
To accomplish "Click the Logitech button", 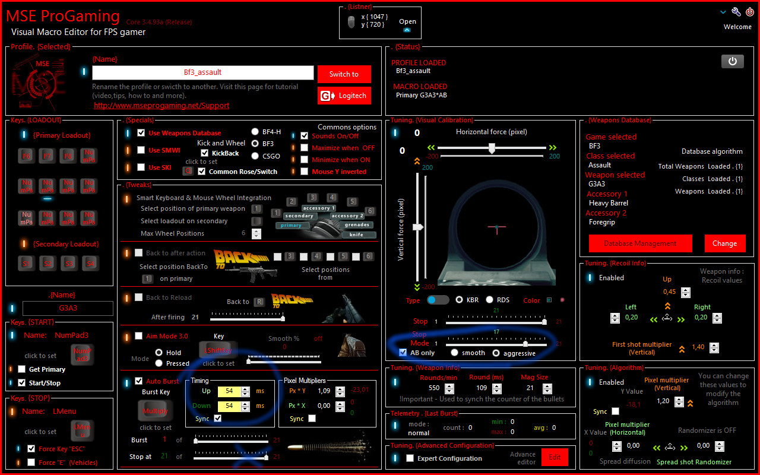I will (x=344, y=96).
